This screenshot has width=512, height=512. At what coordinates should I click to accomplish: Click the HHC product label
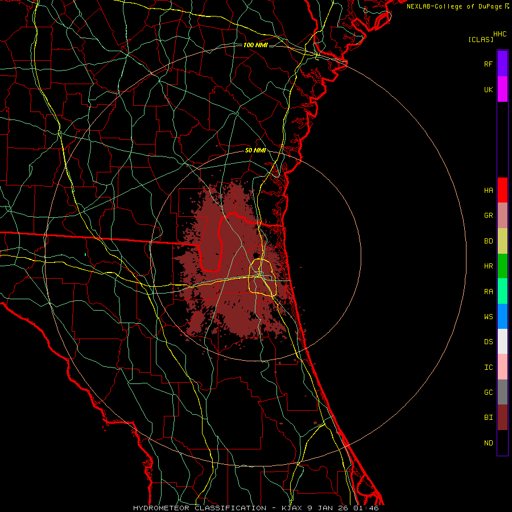click(x=500, y=34)
